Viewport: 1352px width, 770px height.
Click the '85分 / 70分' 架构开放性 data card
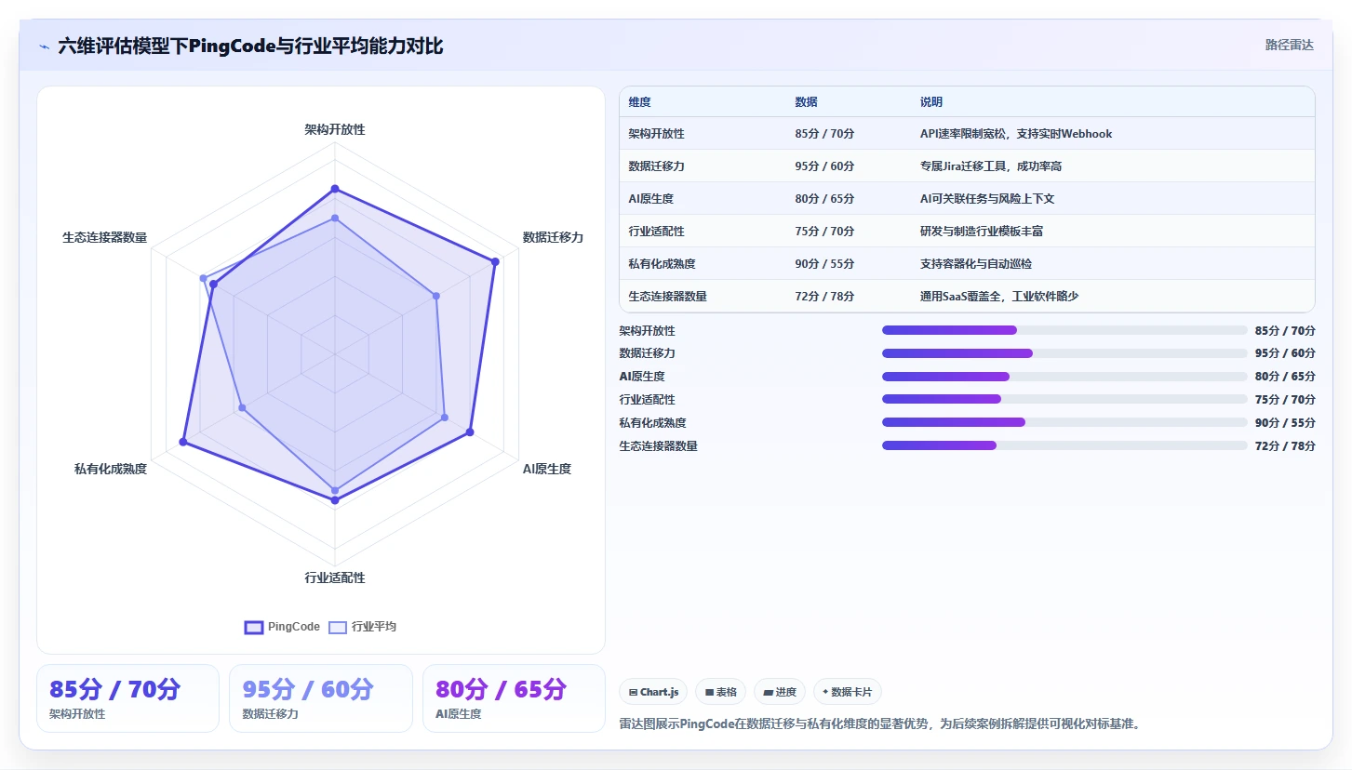click(x=127, y=698)
